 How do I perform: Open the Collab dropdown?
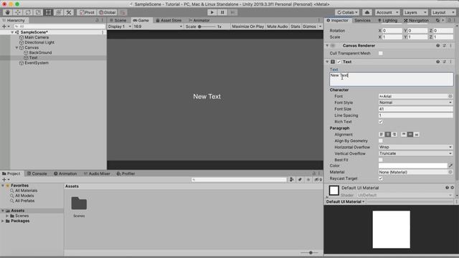[347, 12]
